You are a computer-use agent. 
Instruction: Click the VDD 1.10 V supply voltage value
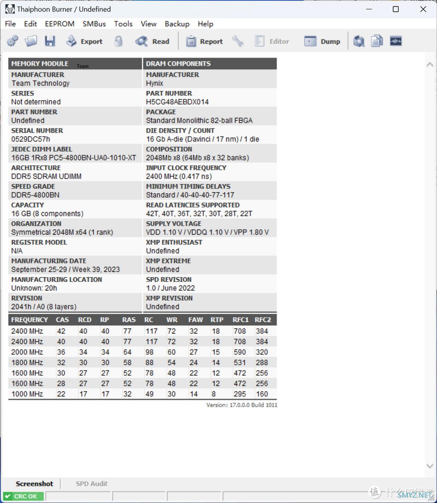[207, 232]
